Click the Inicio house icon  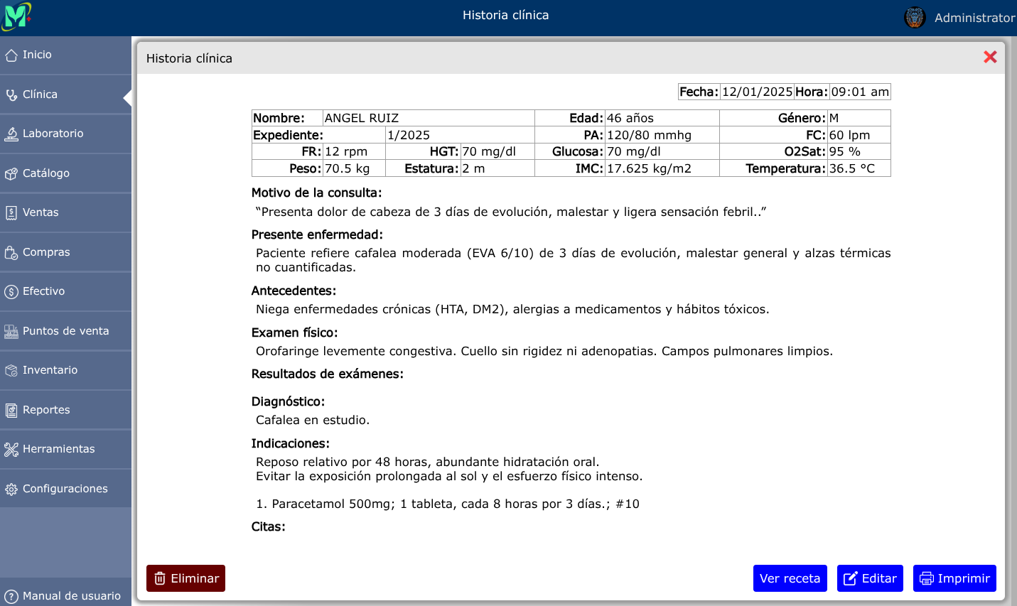point(11,55)
